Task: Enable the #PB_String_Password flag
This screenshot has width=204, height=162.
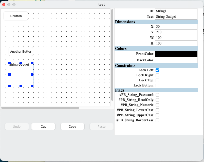Action: (x=157, y=95)
